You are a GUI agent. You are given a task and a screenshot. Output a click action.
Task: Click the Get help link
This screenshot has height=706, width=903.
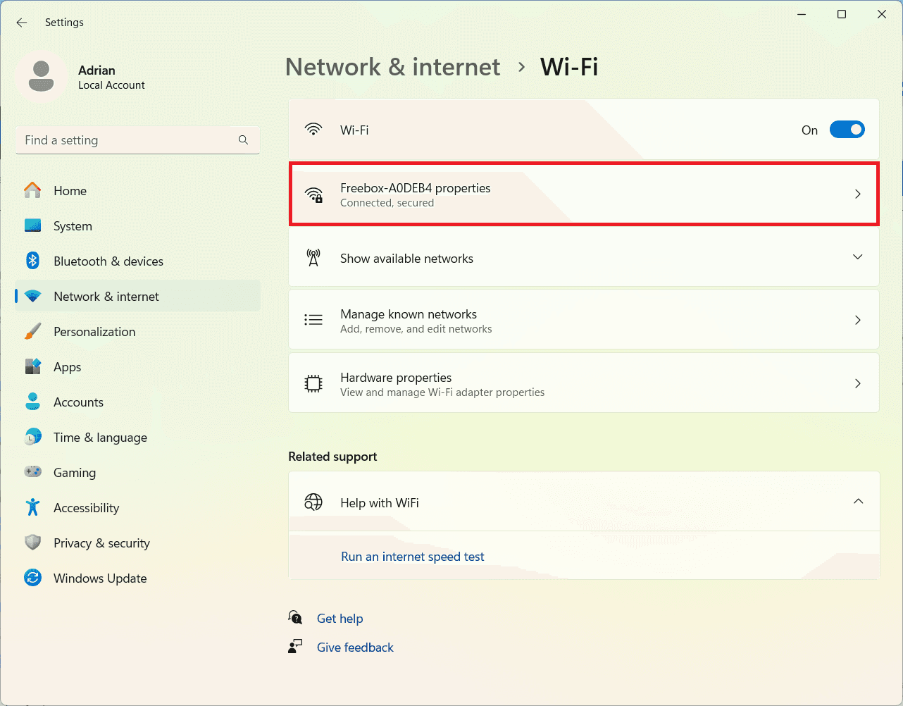tap(340, 619)
